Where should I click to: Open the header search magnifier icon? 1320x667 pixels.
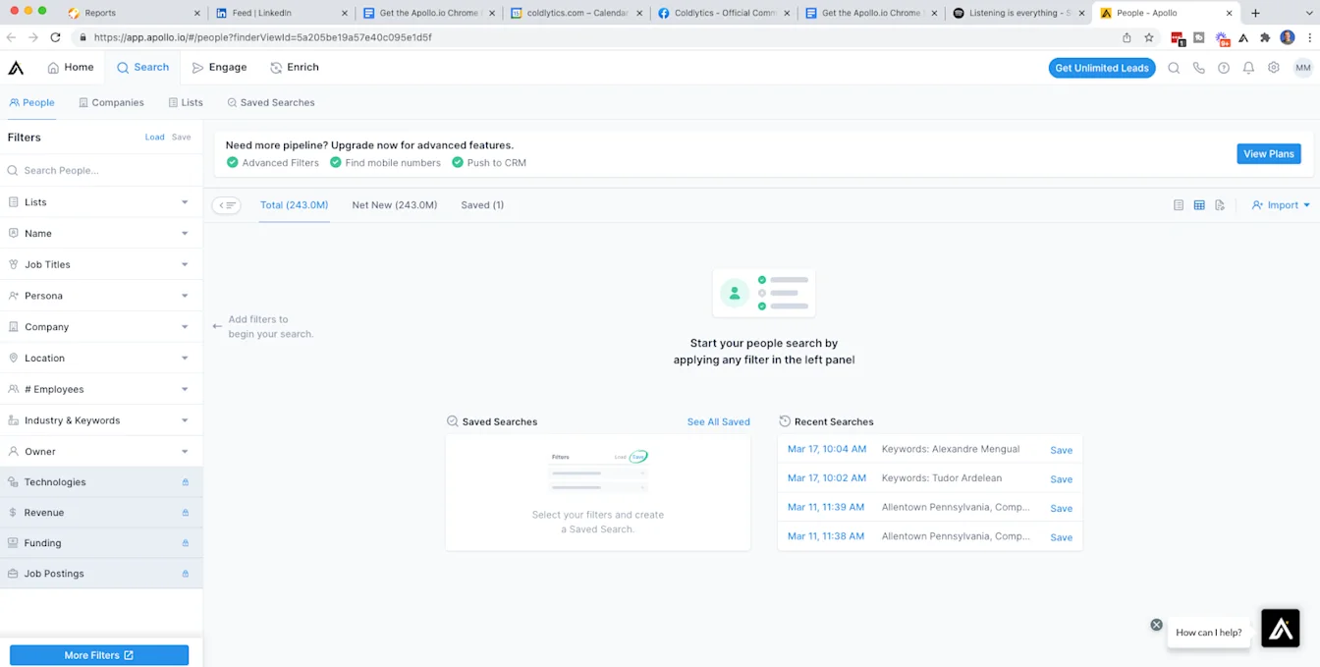(1174, 68)
